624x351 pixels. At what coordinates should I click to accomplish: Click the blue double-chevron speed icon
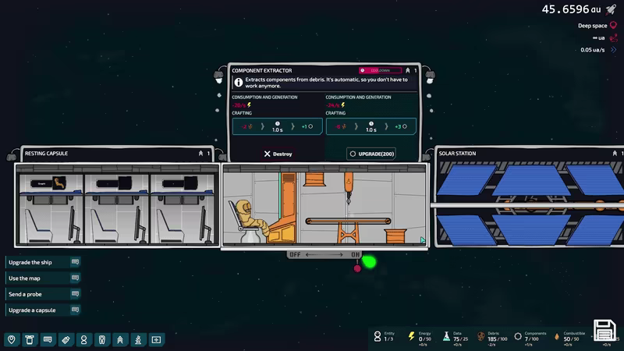pos(613,50)
